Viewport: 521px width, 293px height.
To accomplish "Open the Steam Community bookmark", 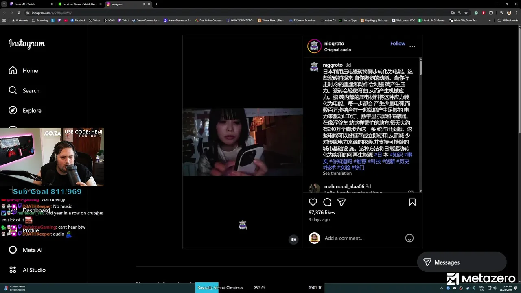I will coord(146,20).
